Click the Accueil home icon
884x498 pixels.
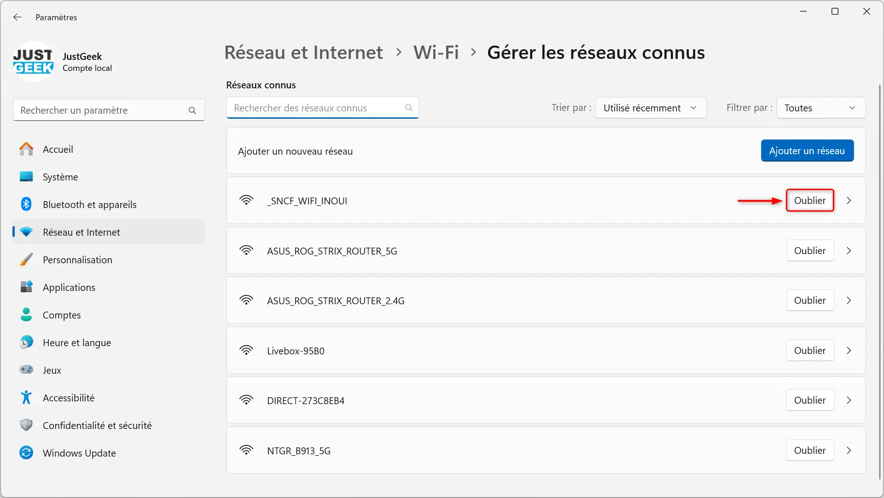click(x=26, y=149)
